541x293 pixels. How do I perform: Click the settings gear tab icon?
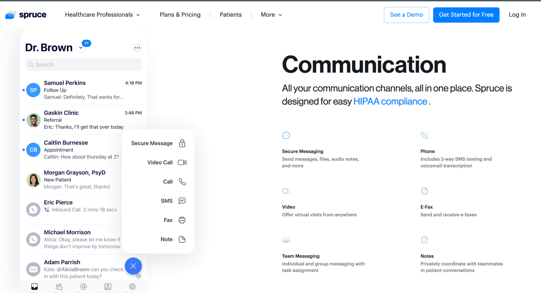[x=132, y=287]
